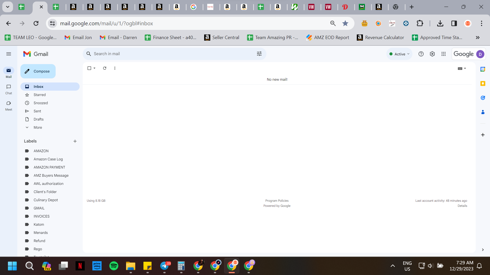490x275 pixels.
Task: Open Google Contacts side panel
Action: [x=483, y=112]
